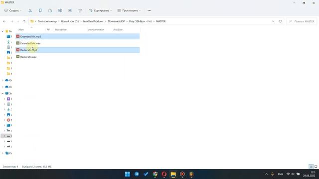Viewport: 319px width, 179px height.
Task: Select the Radio Mix.mp3 file
Action: tap(78, 50)
